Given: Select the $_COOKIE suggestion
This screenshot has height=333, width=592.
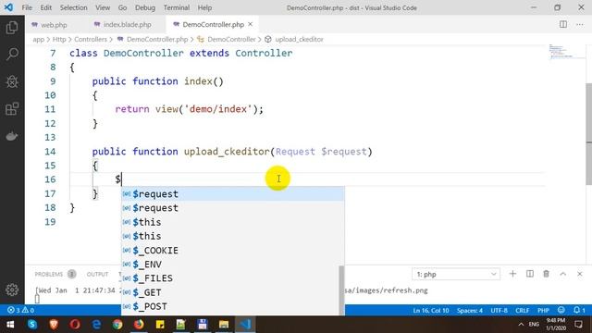Looking at the screenshot, I should 232,251.
